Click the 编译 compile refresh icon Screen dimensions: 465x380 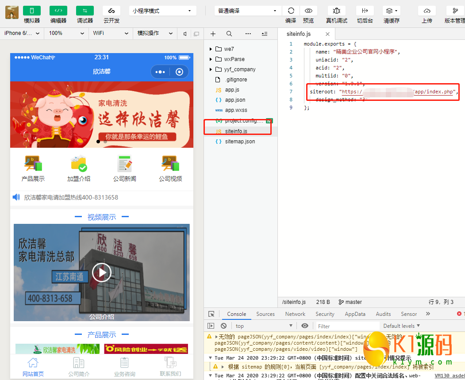pos(291,11)
